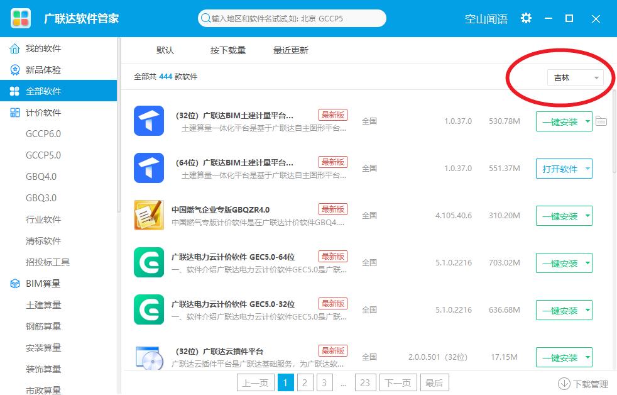Screen dimensions: 617x395
Task: Click the (64位) 广联达BIM土建计量平台 app icon
Action: click(149, 168)
